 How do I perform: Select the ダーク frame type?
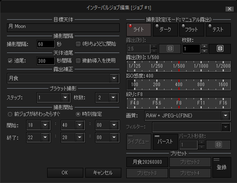click(165, 30)
